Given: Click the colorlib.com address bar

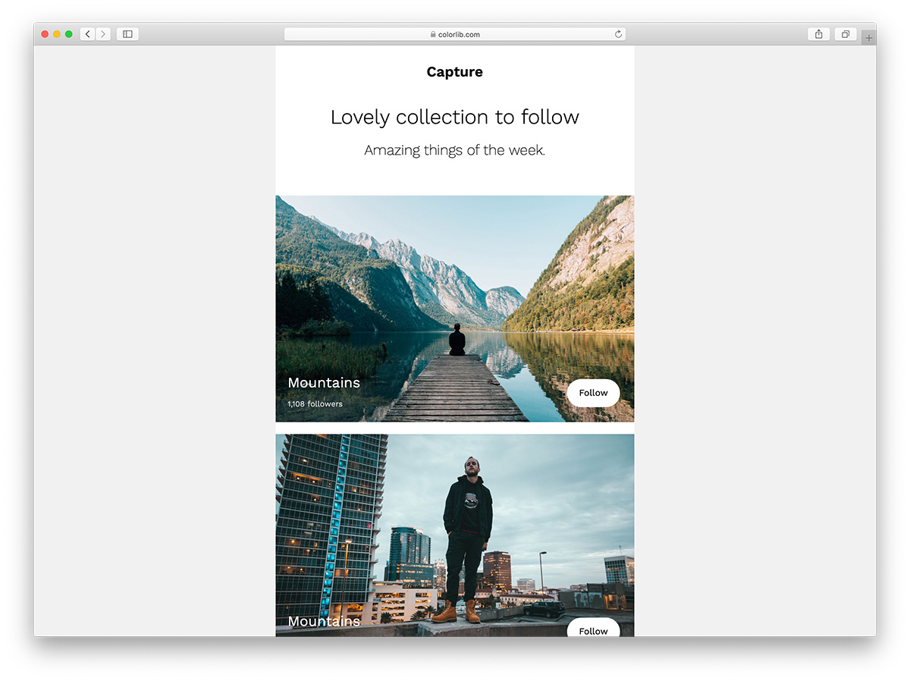Looking at the screenshot, I should [x=455, y=34].
